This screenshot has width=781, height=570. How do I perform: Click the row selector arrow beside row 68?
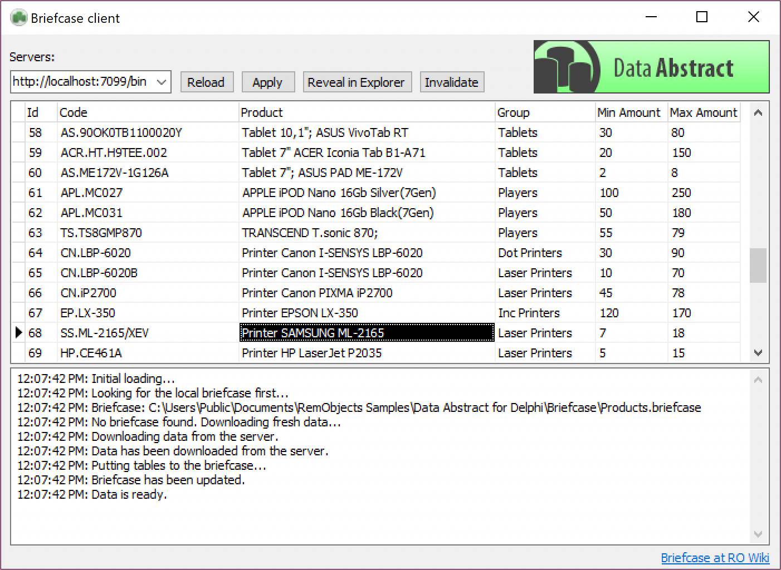click(18, 332)
